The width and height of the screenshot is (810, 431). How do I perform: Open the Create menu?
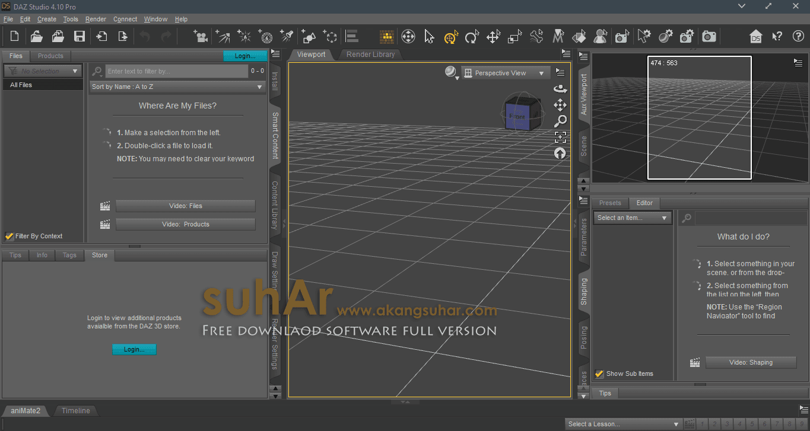coord(47,19)
